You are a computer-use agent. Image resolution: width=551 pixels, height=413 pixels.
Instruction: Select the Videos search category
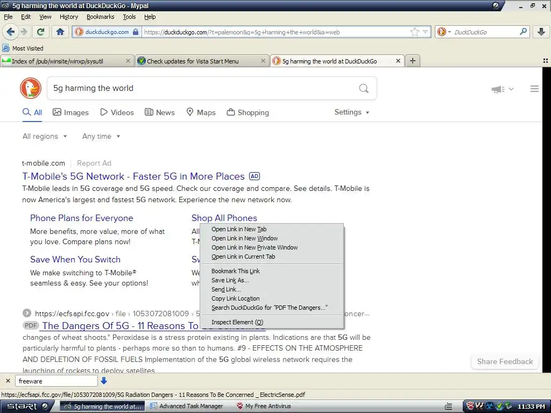tap(117, 112)
